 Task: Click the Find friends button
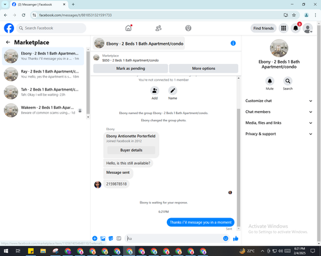pyautogui.click(x=263, y=28)
